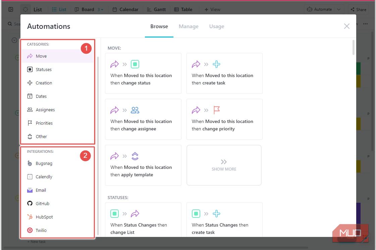
Task: Switch to the Usage tab
Action: (216, 26)
